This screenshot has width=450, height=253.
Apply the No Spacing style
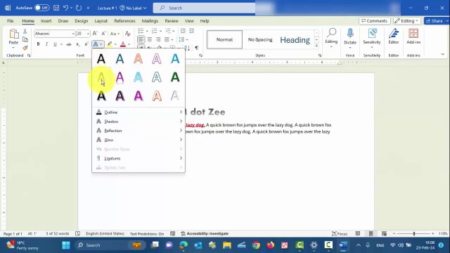[x=260, y=39]
